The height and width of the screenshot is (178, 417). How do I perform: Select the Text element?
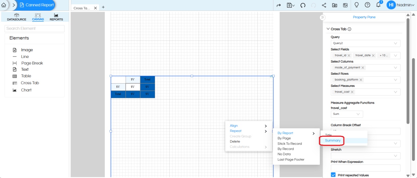(x=25, y=69)
